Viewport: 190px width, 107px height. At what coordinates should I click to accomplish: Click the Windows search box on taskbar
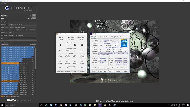coord(22,105)
